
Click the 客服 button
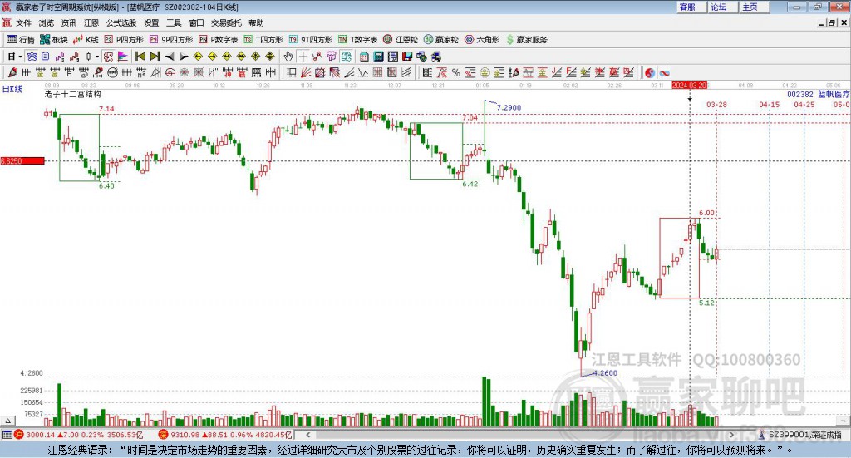691,7
